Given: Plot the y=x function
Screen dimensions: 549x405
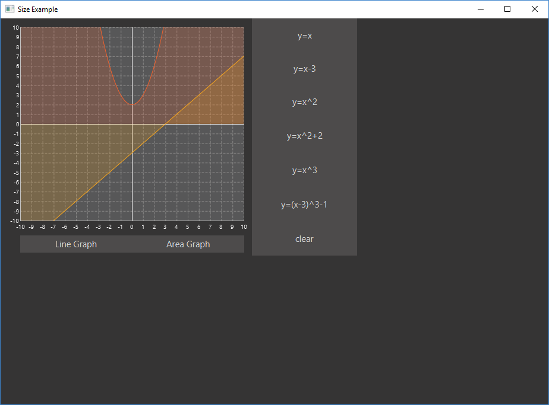Looking at the screenshot, I should tap(304, 36).
